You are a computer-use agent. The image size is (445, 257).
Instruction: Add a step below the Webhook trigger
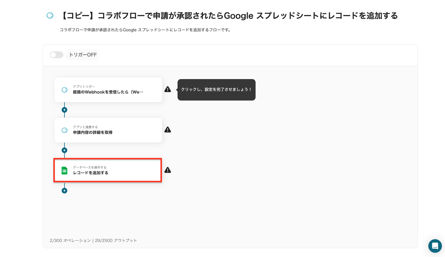64,110
